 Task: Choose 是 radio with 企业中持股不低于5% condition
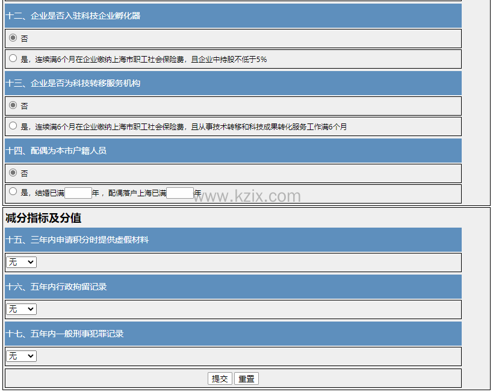(13, 58)
